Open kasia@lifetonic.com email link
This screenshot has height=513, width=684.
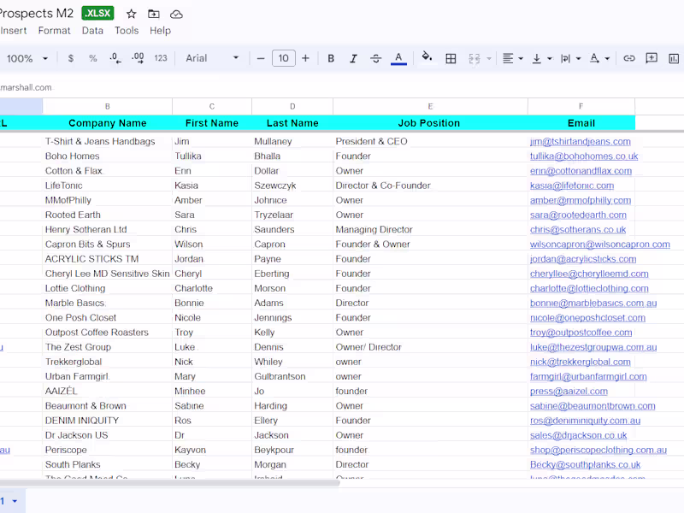coord(572,186)
